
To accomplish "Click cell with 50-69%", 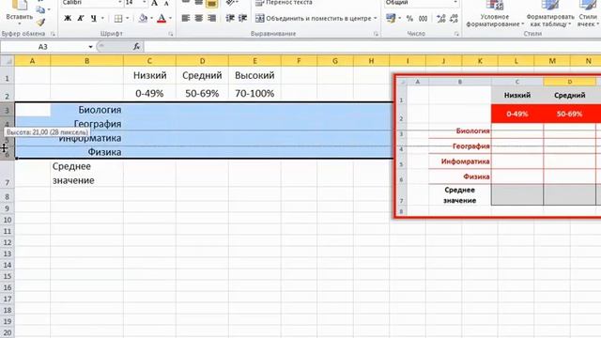I will (x=202, y=94).
